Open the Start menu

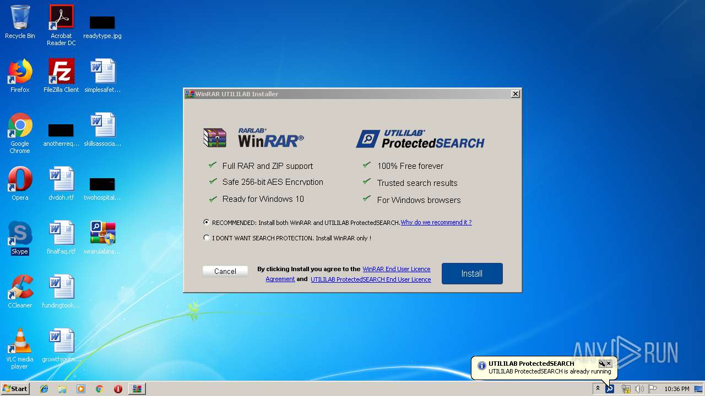pyautogui.click(x=15, y=389)
